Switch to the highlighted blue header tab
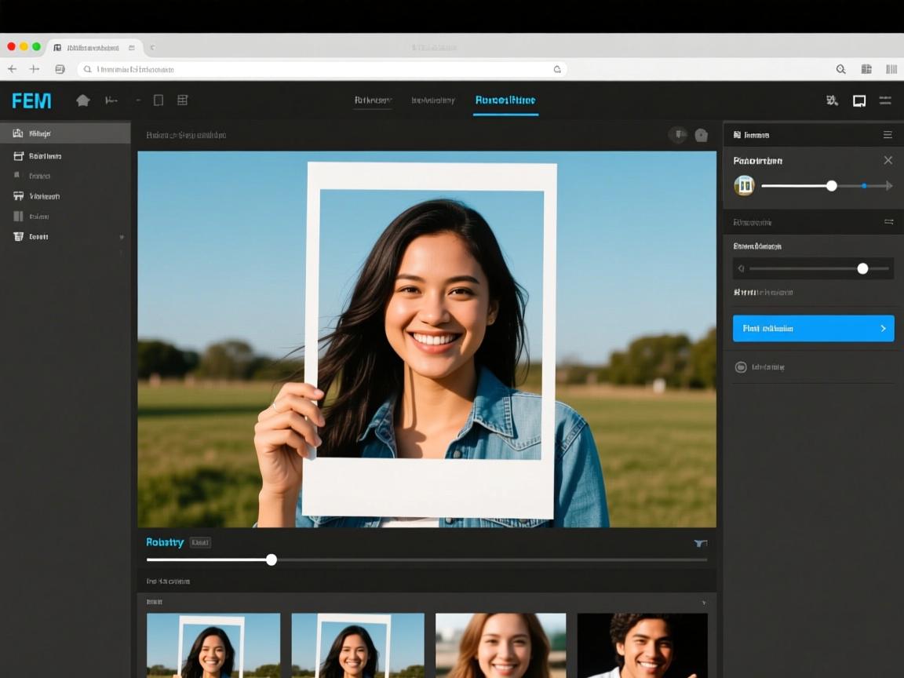This screenshot has width=904, height=678. pyautogui.click(x=505, y=100)
